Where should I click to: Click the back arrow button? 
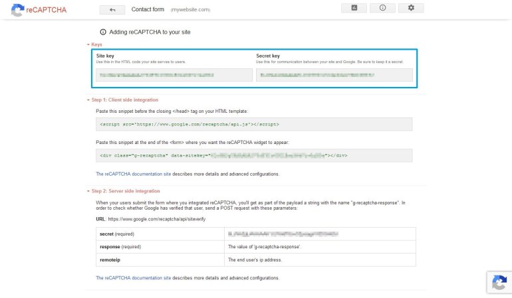coord(112,10)
